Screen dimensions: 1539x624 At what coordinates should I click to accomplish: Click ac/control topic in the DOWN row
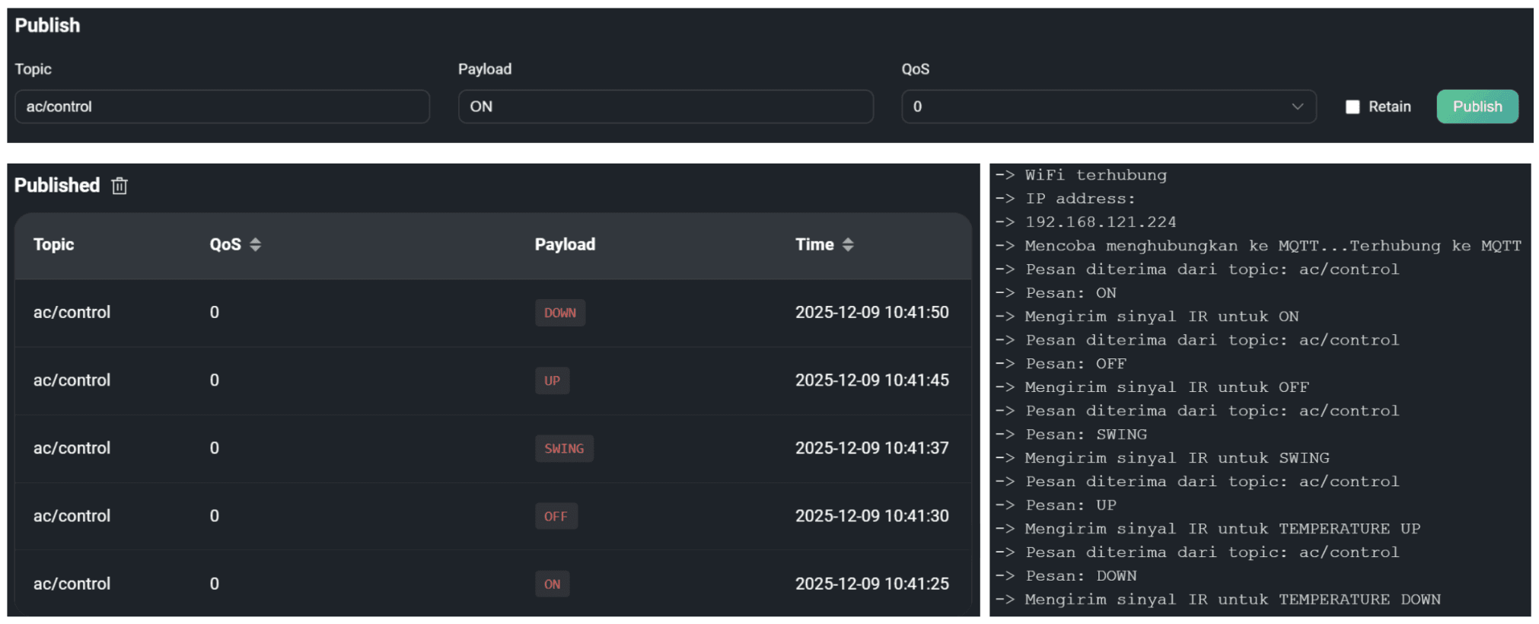click(72, 313)
